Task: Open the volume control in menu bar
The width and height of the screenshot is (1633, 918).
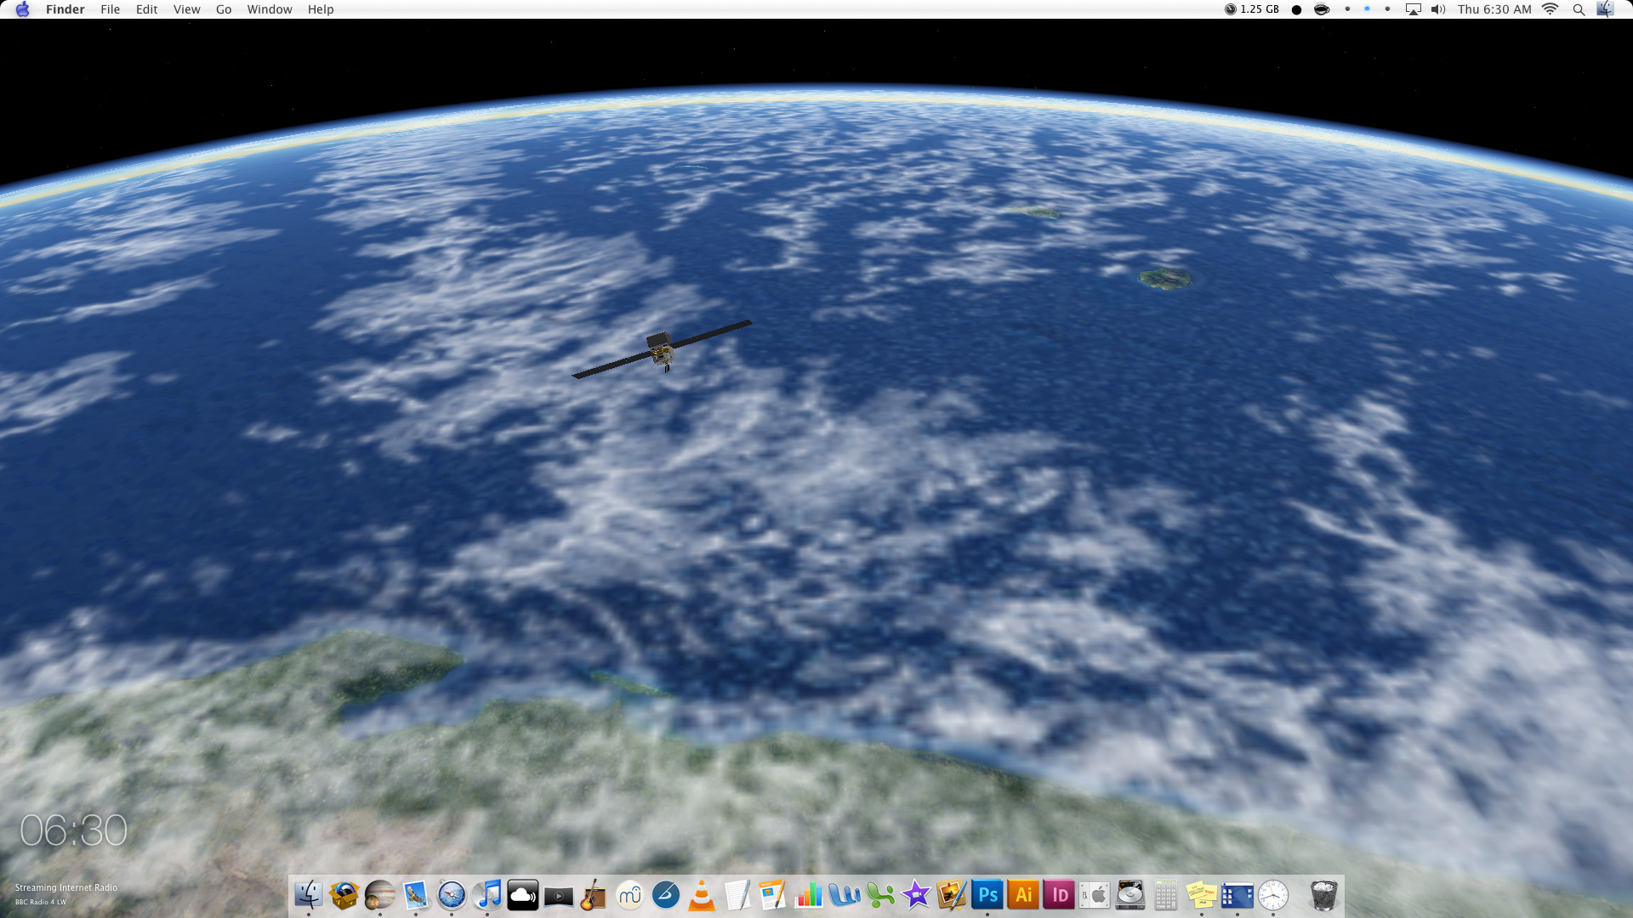Action: [1438, 9]
